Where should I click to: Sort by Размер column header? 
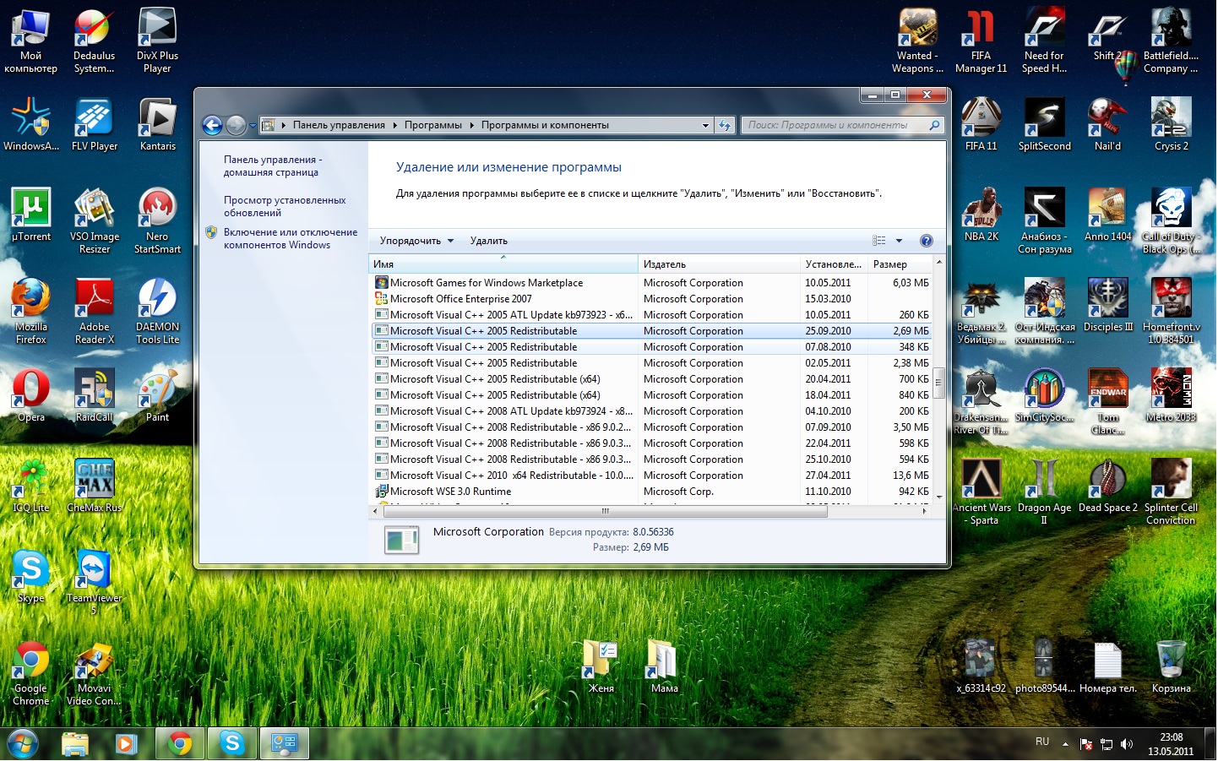point(899,264)
